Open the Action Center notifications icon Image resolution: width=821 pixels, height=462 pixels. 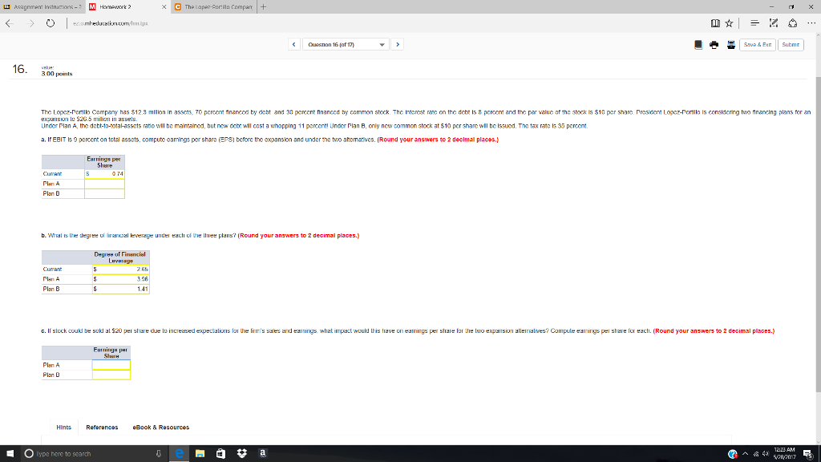tap(808, 454)
